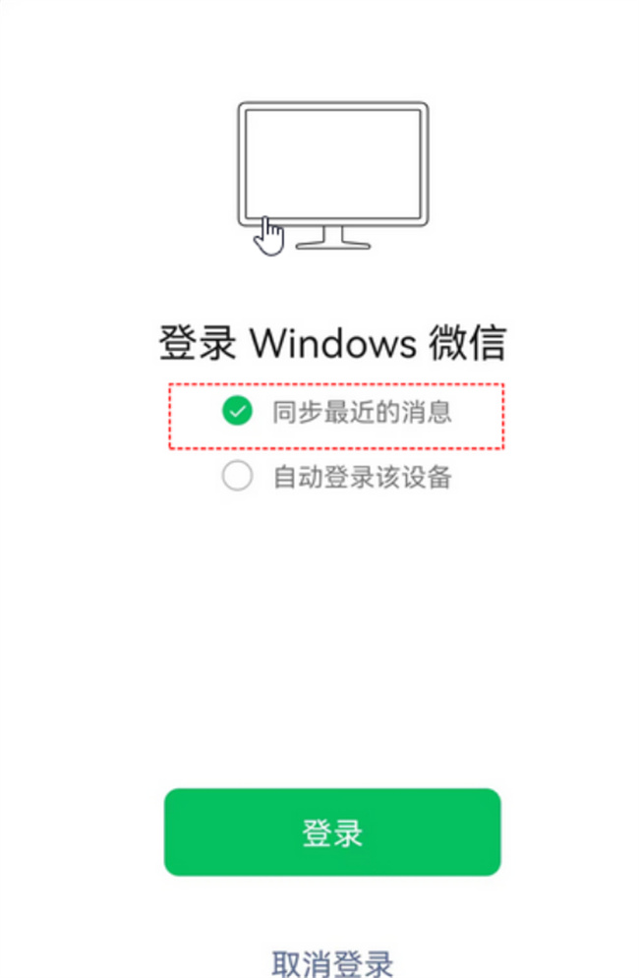Click the monitor stand base graphic

coord(332,245)
